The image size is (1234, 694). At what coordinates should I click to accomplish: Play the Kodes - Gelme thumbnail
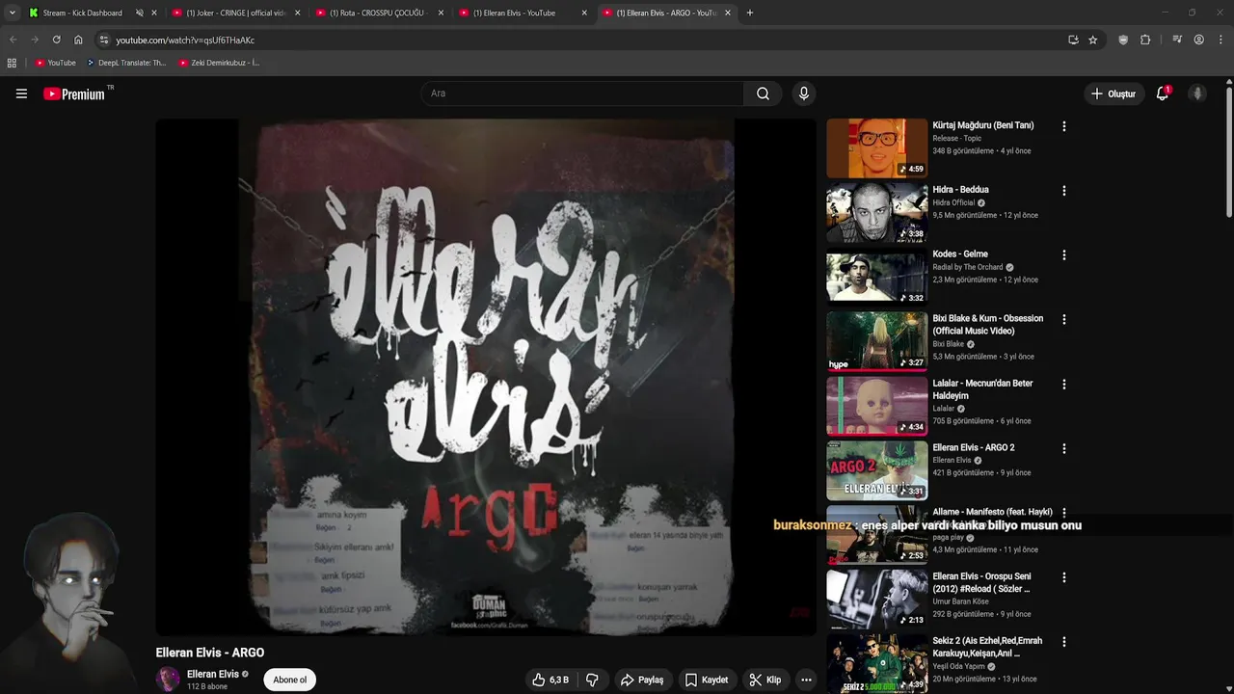click(x=876, y=277)
